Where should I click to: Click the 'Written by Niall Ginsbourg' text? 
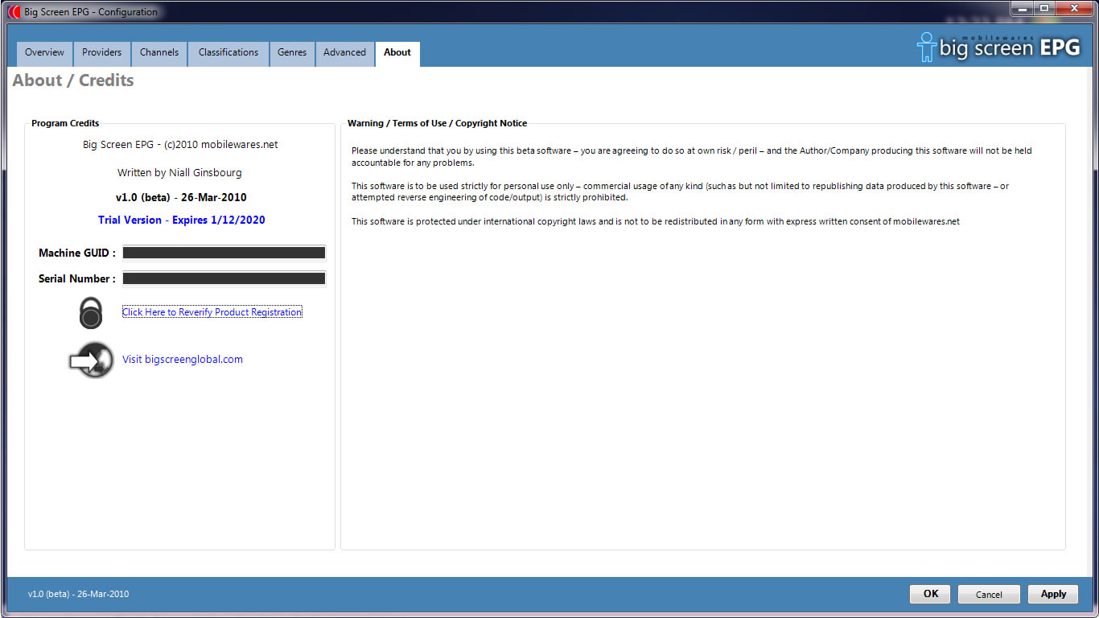click(179, 173)
